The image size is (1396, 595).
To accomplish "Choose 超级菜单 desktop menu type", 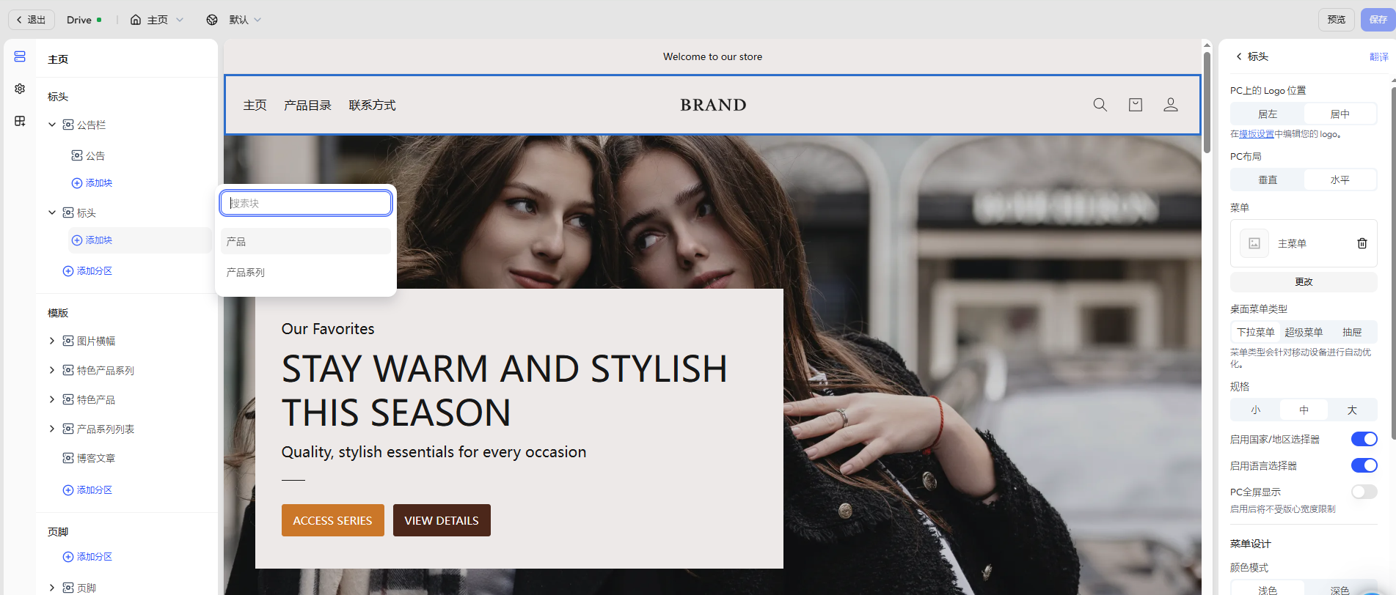I will 1304,332.
